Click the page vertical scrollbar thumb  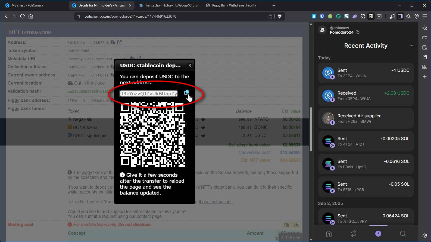(x=311, y=130)
